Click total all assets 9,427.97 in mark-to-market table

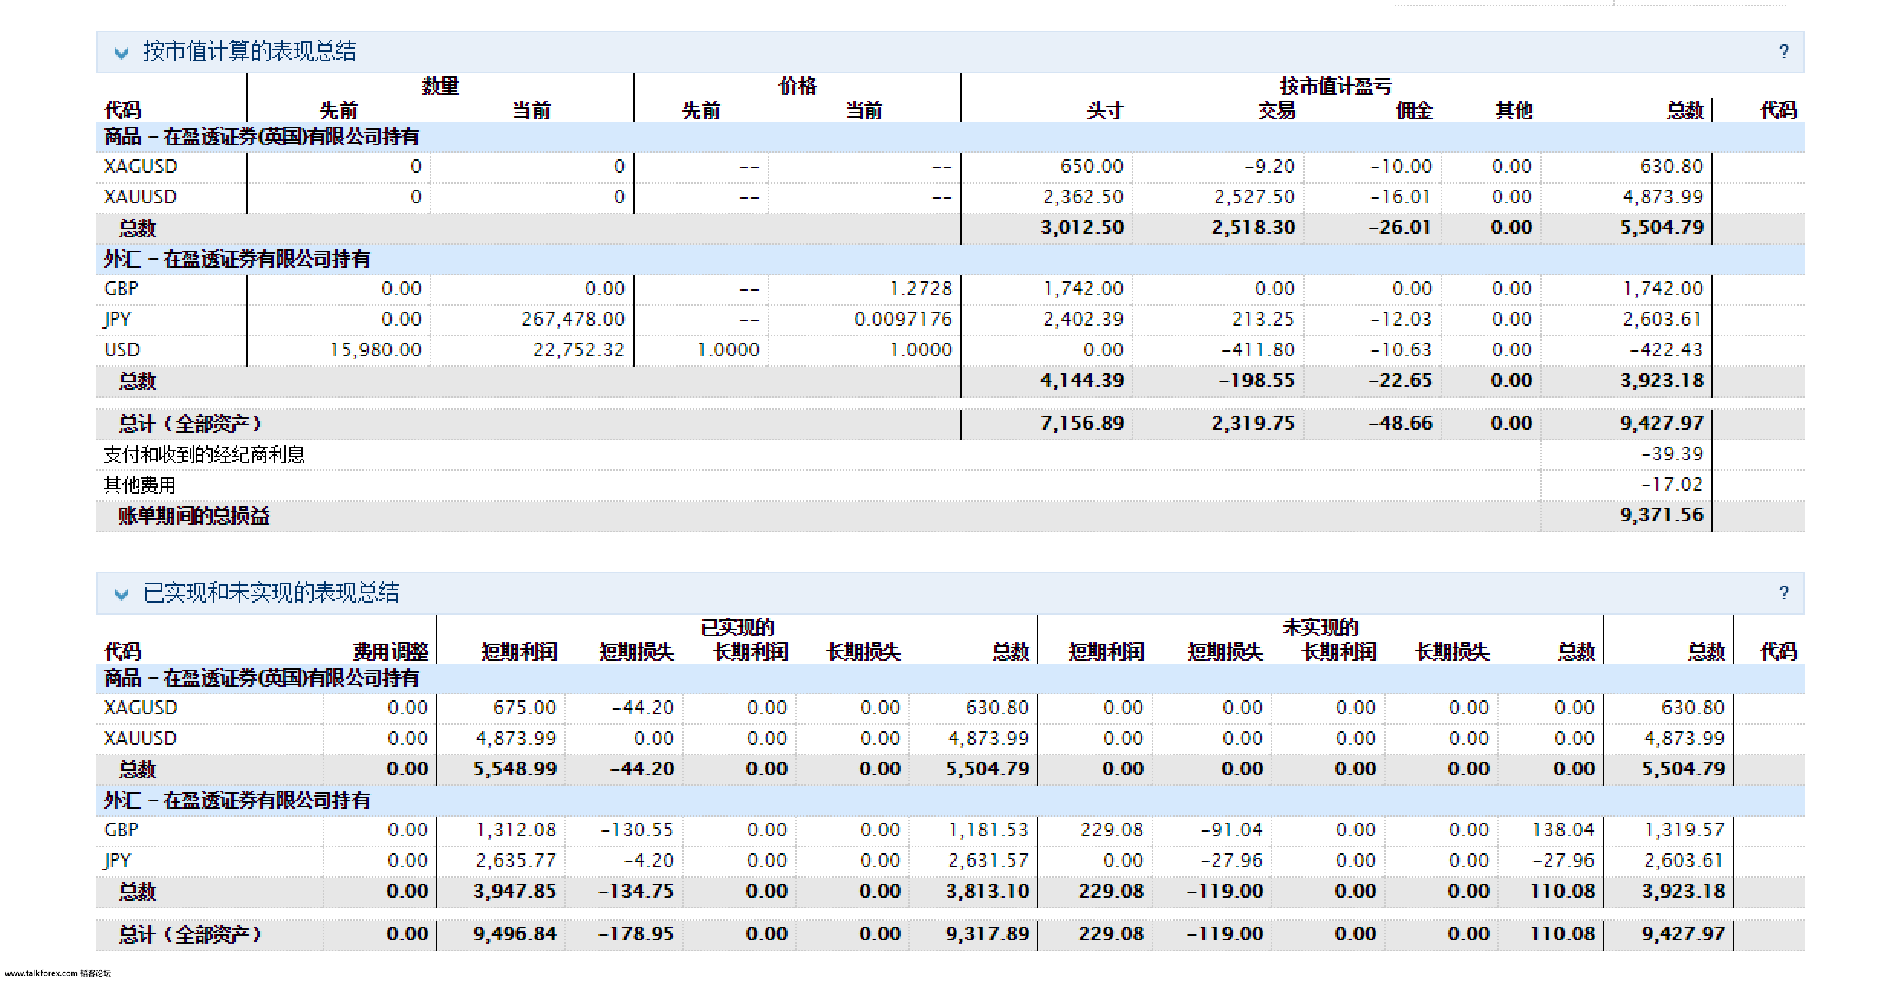tap(1662, 424)
